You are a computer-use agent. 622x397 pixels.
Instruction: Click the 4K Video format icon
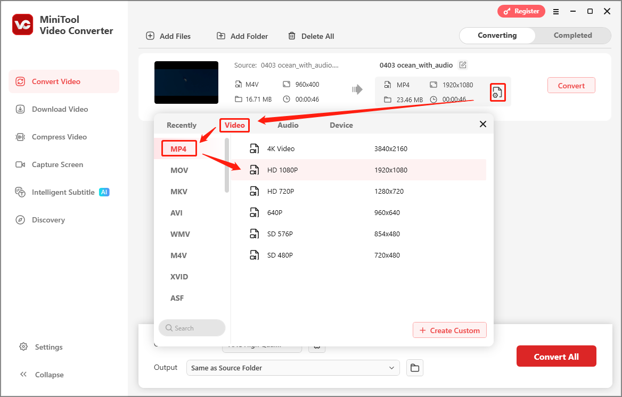254,148
